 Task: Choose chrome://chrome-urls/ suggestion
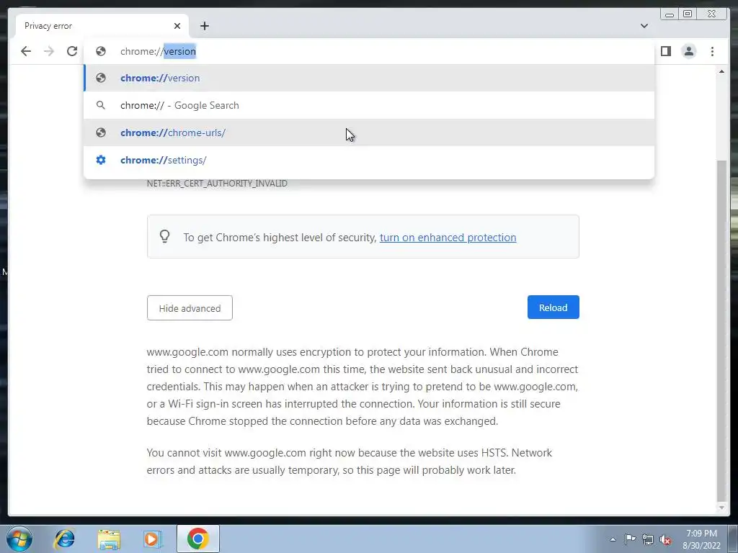tap(369, 132)
